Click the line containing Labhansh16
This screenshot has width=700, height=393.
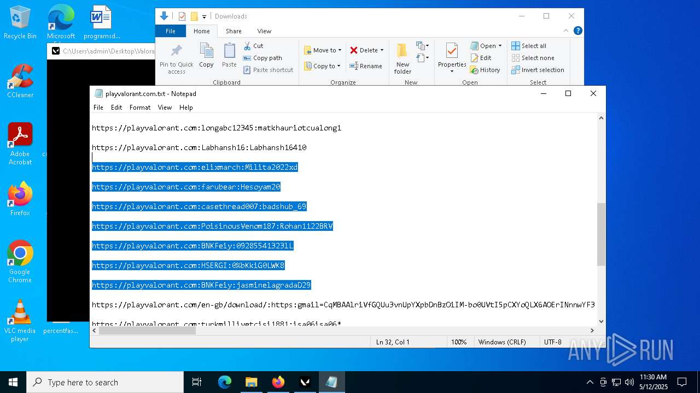199,147
